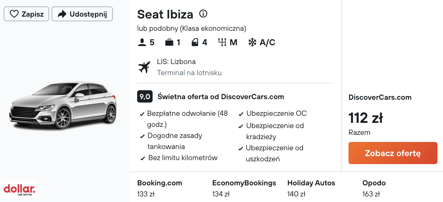Click the Seat Ibiza car photo
This screenshot has height=202, width=443.
click(63, 105)
